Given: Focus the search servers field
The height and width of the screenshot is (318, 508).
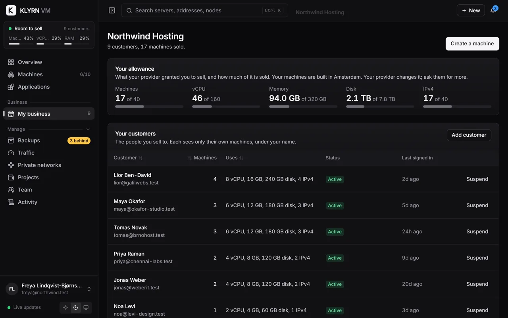Looking at the screenshot, I should (205, 10).
